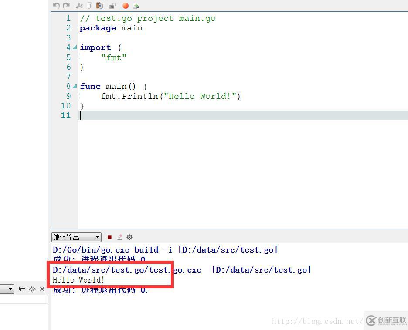Viewport: 408px width, 330px height.
Task: Copy selection using the copy pages icon
Action: click(x=89, y=6)
